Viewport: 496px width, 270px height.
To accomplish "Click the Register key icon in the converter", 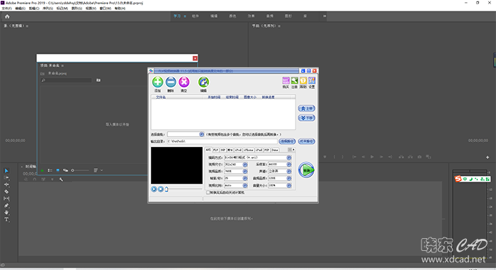I will pos(295,81).
